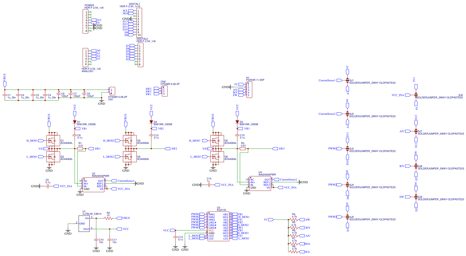The height and width of the screenshot is (256, 466).
Task: Select the U3 EG2133 gate driver body
Action: pos(218,226)
